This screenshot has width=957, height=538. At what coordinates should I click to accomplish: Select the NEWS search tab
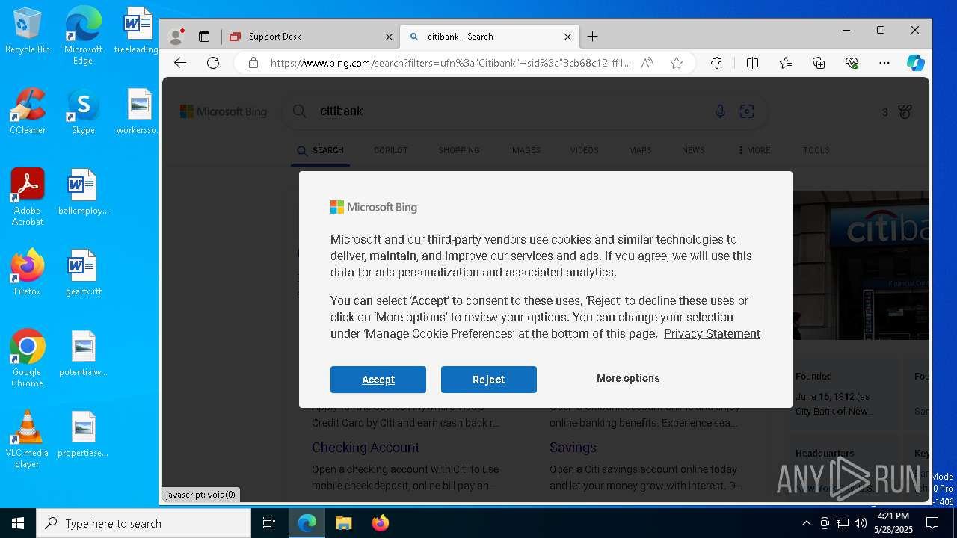693,150
